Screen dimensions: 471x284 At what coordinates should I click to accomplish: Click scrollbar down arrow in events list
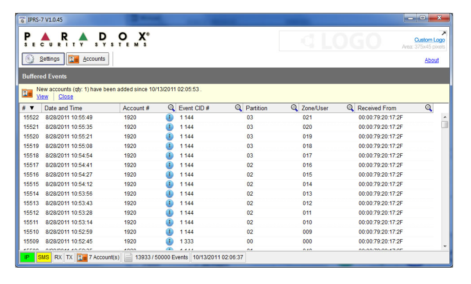pyautogui.click(x=445, y=246)
